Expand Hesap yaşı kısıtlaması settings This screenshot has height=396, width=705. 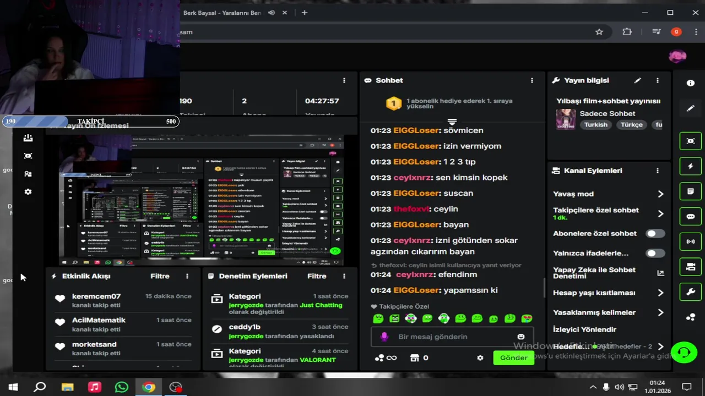click(660, 293)
